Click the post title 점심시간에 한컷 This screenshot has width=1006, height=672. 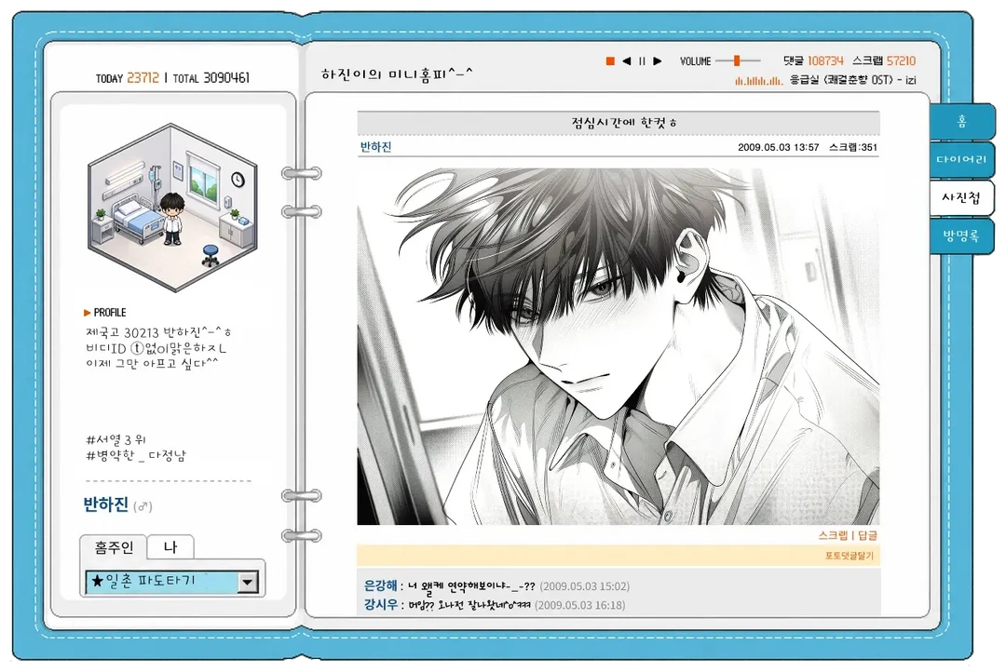[623, 122]
